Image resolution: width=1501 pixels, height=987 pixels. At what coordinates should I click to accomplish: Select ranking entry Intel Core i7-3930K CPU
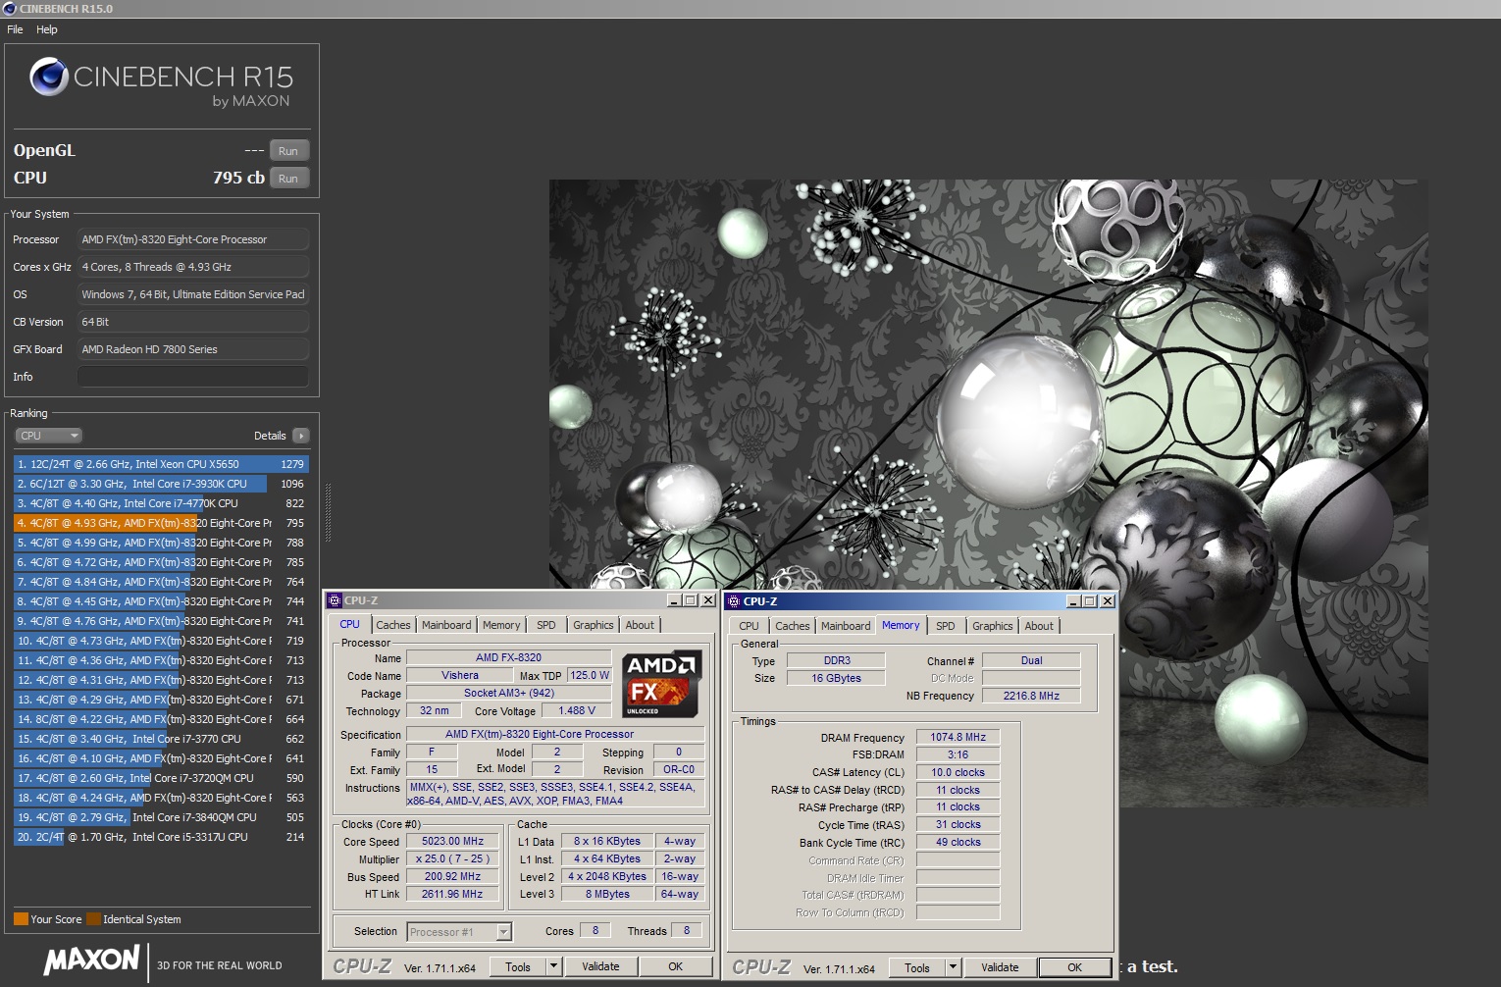162,484
